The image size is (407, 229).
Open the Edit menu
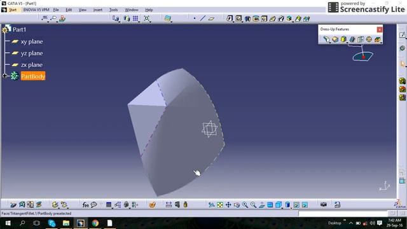[69, 10]
